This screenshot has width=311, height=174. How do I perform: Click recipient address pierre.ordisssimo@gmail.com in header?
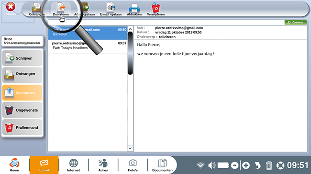179,28
